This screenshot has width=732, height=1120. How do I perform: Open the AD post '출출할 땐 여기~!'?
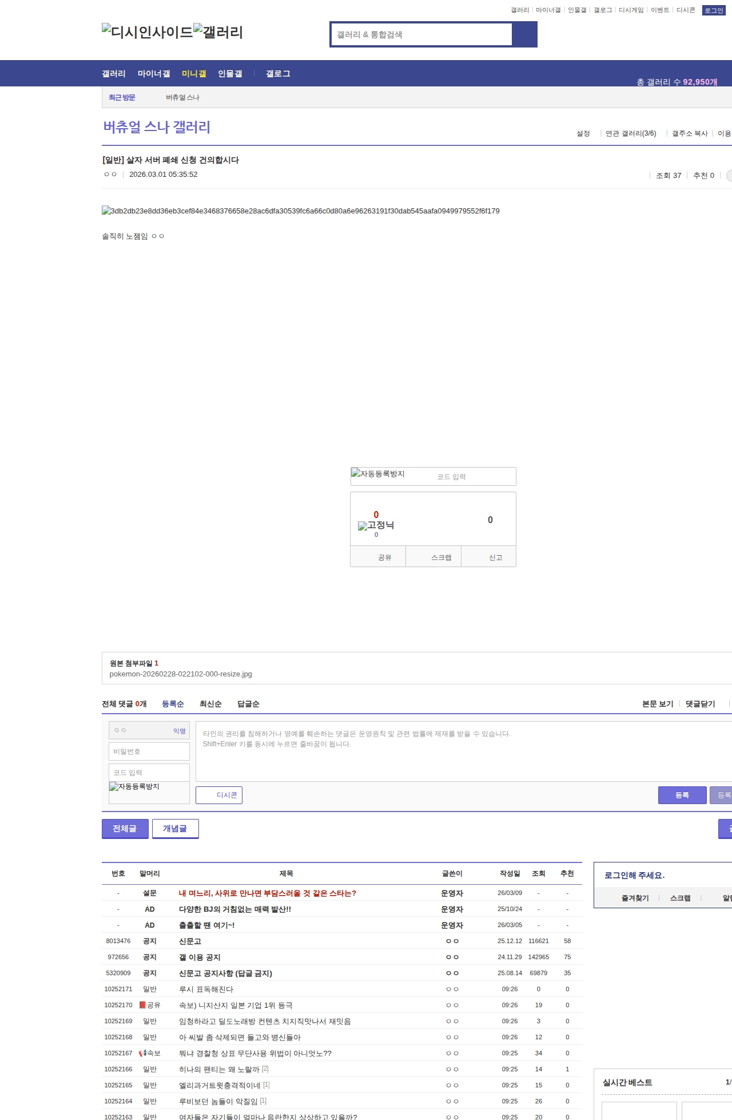[x=206, y=925]
